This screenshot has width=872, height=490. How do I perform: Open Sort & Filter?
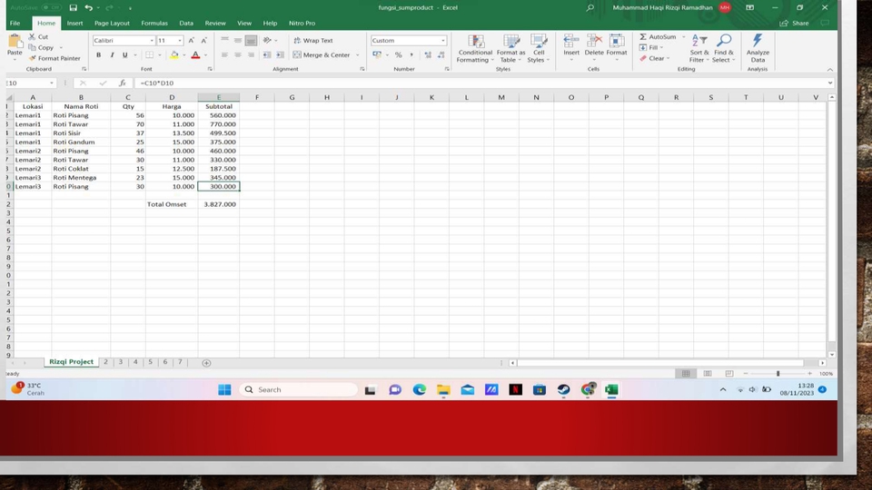coord(699,49)
